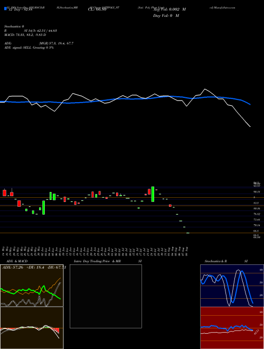Click the empty Intra Day Trading Price box

106,296
